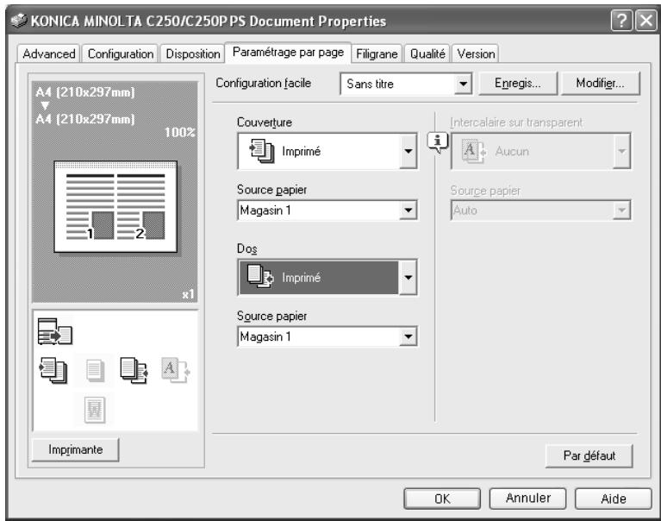Click the front cover icon in summary panel

point(53,370)
